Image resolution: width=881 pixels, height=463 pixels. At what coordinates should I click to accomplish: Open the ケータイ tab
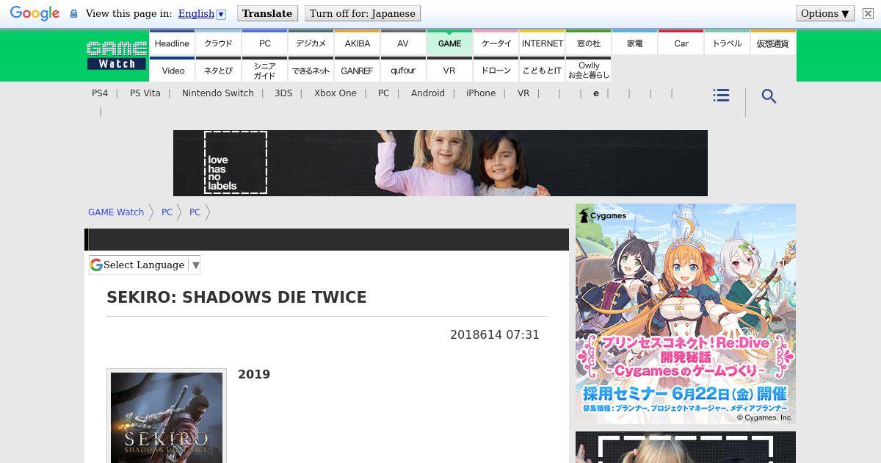coord(496,43)
